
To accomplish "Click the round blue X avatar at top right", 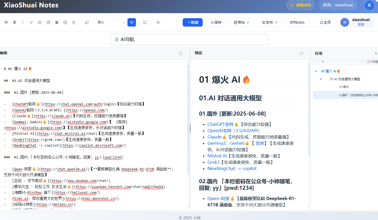I will coord(369,5).
